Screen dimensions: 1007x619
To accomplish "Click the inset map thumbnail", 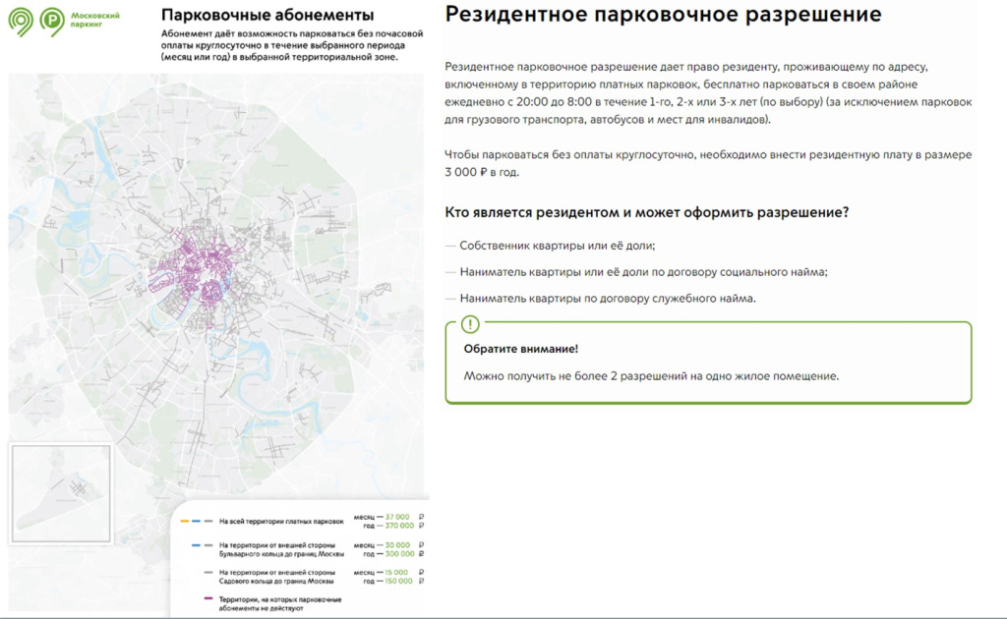I will [61, 493].
